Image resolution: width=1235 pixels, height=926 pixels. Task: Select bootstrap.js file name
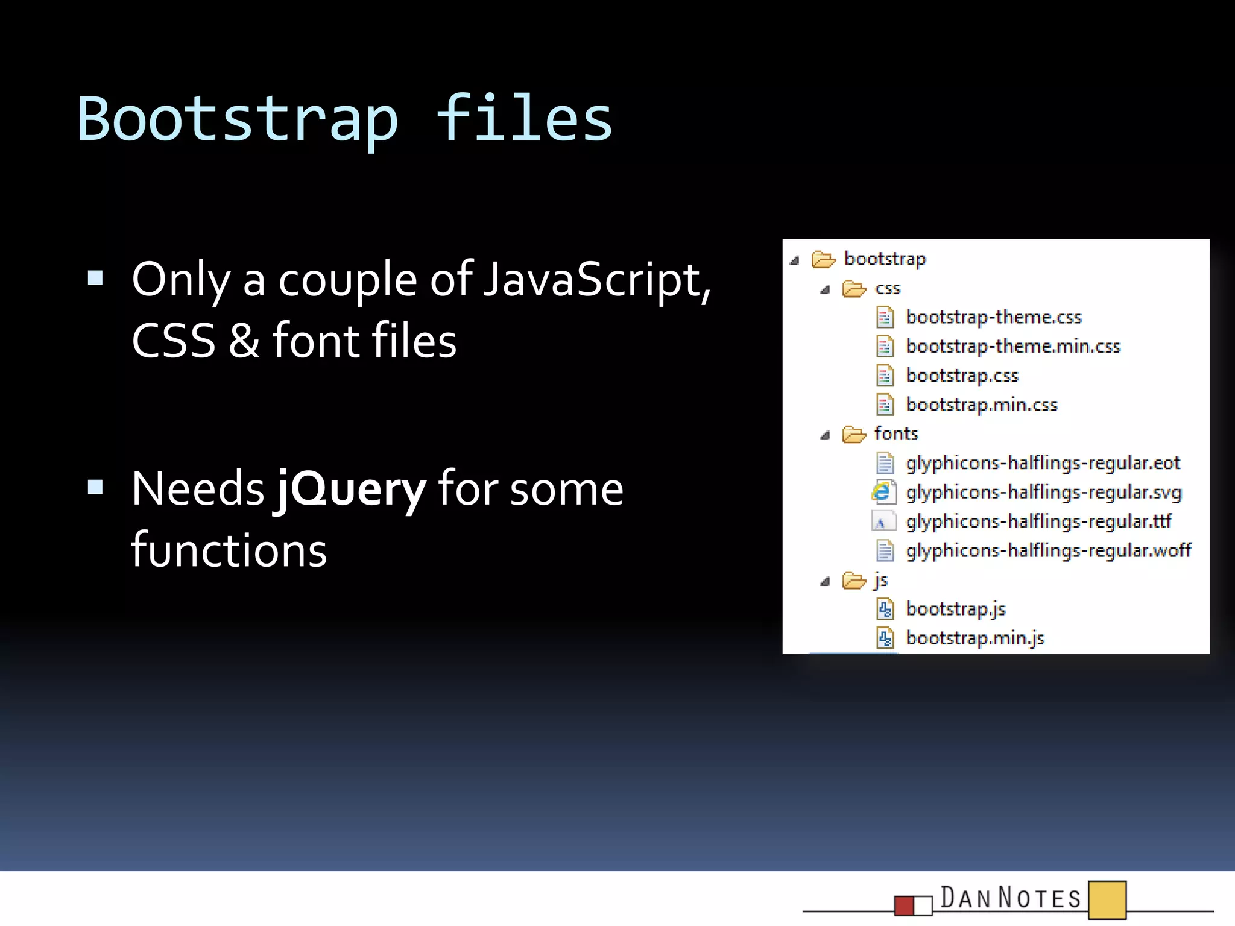956,609
